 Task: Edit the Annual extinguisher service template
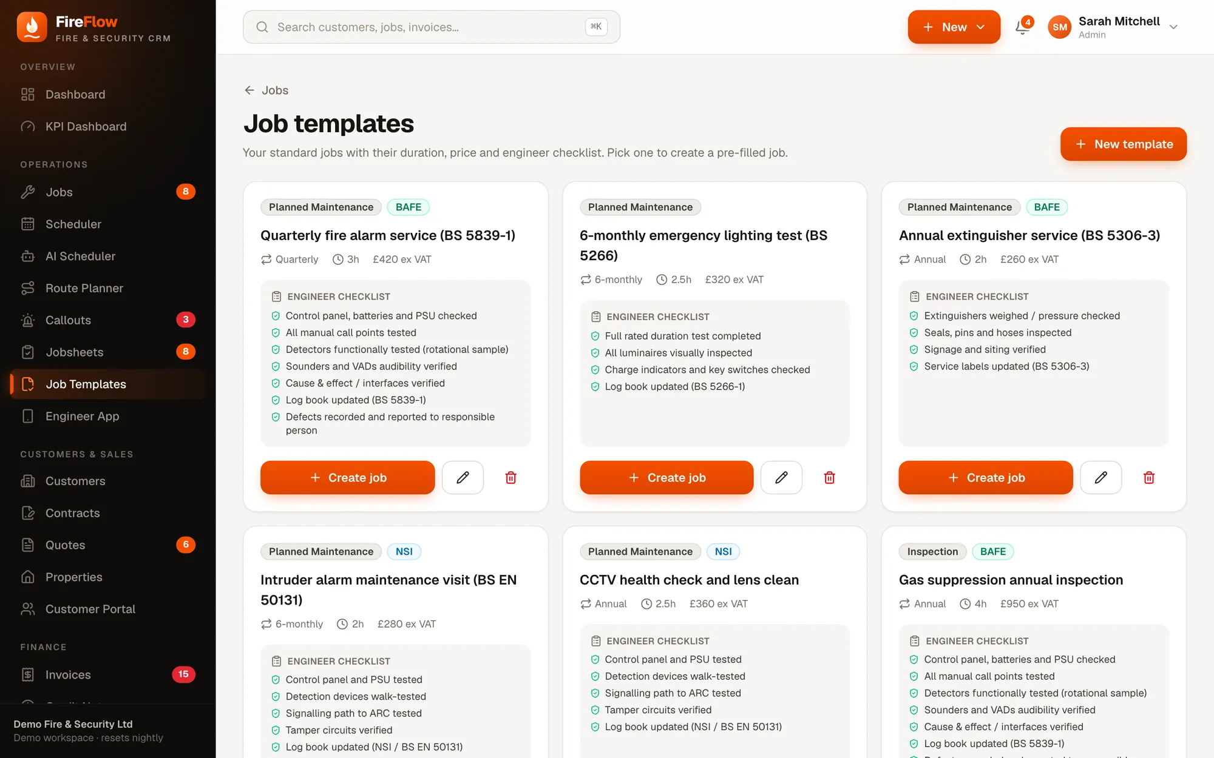click(x=1101, y=478)
